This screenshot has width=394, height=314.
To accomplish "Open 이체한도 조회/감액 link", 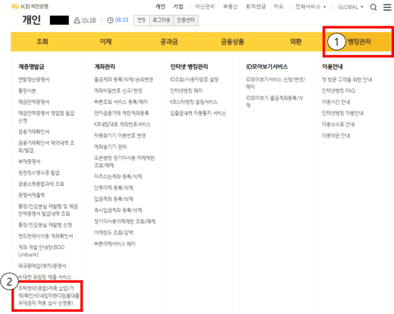I will click(x=113, y=232).
